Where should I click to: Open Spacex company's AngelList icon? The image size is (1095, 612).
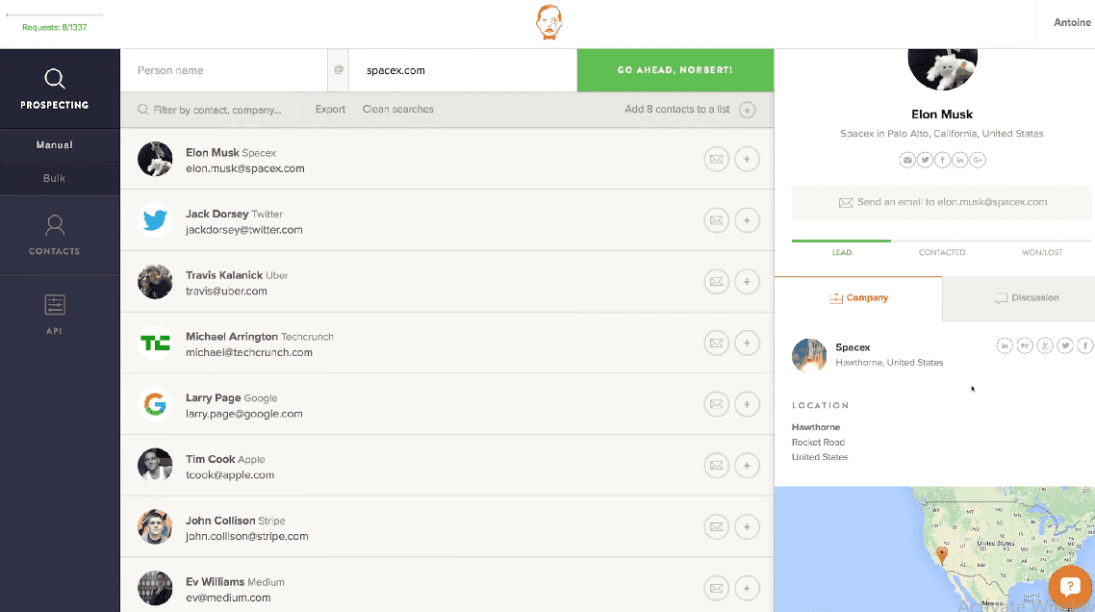(1045, 345)
